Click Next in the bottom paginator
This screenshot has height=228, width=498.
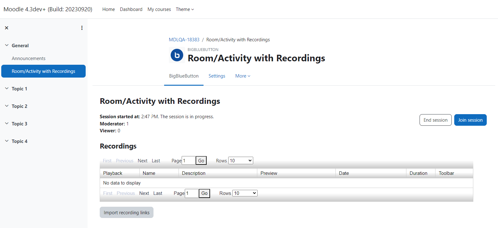click(144, 193)
